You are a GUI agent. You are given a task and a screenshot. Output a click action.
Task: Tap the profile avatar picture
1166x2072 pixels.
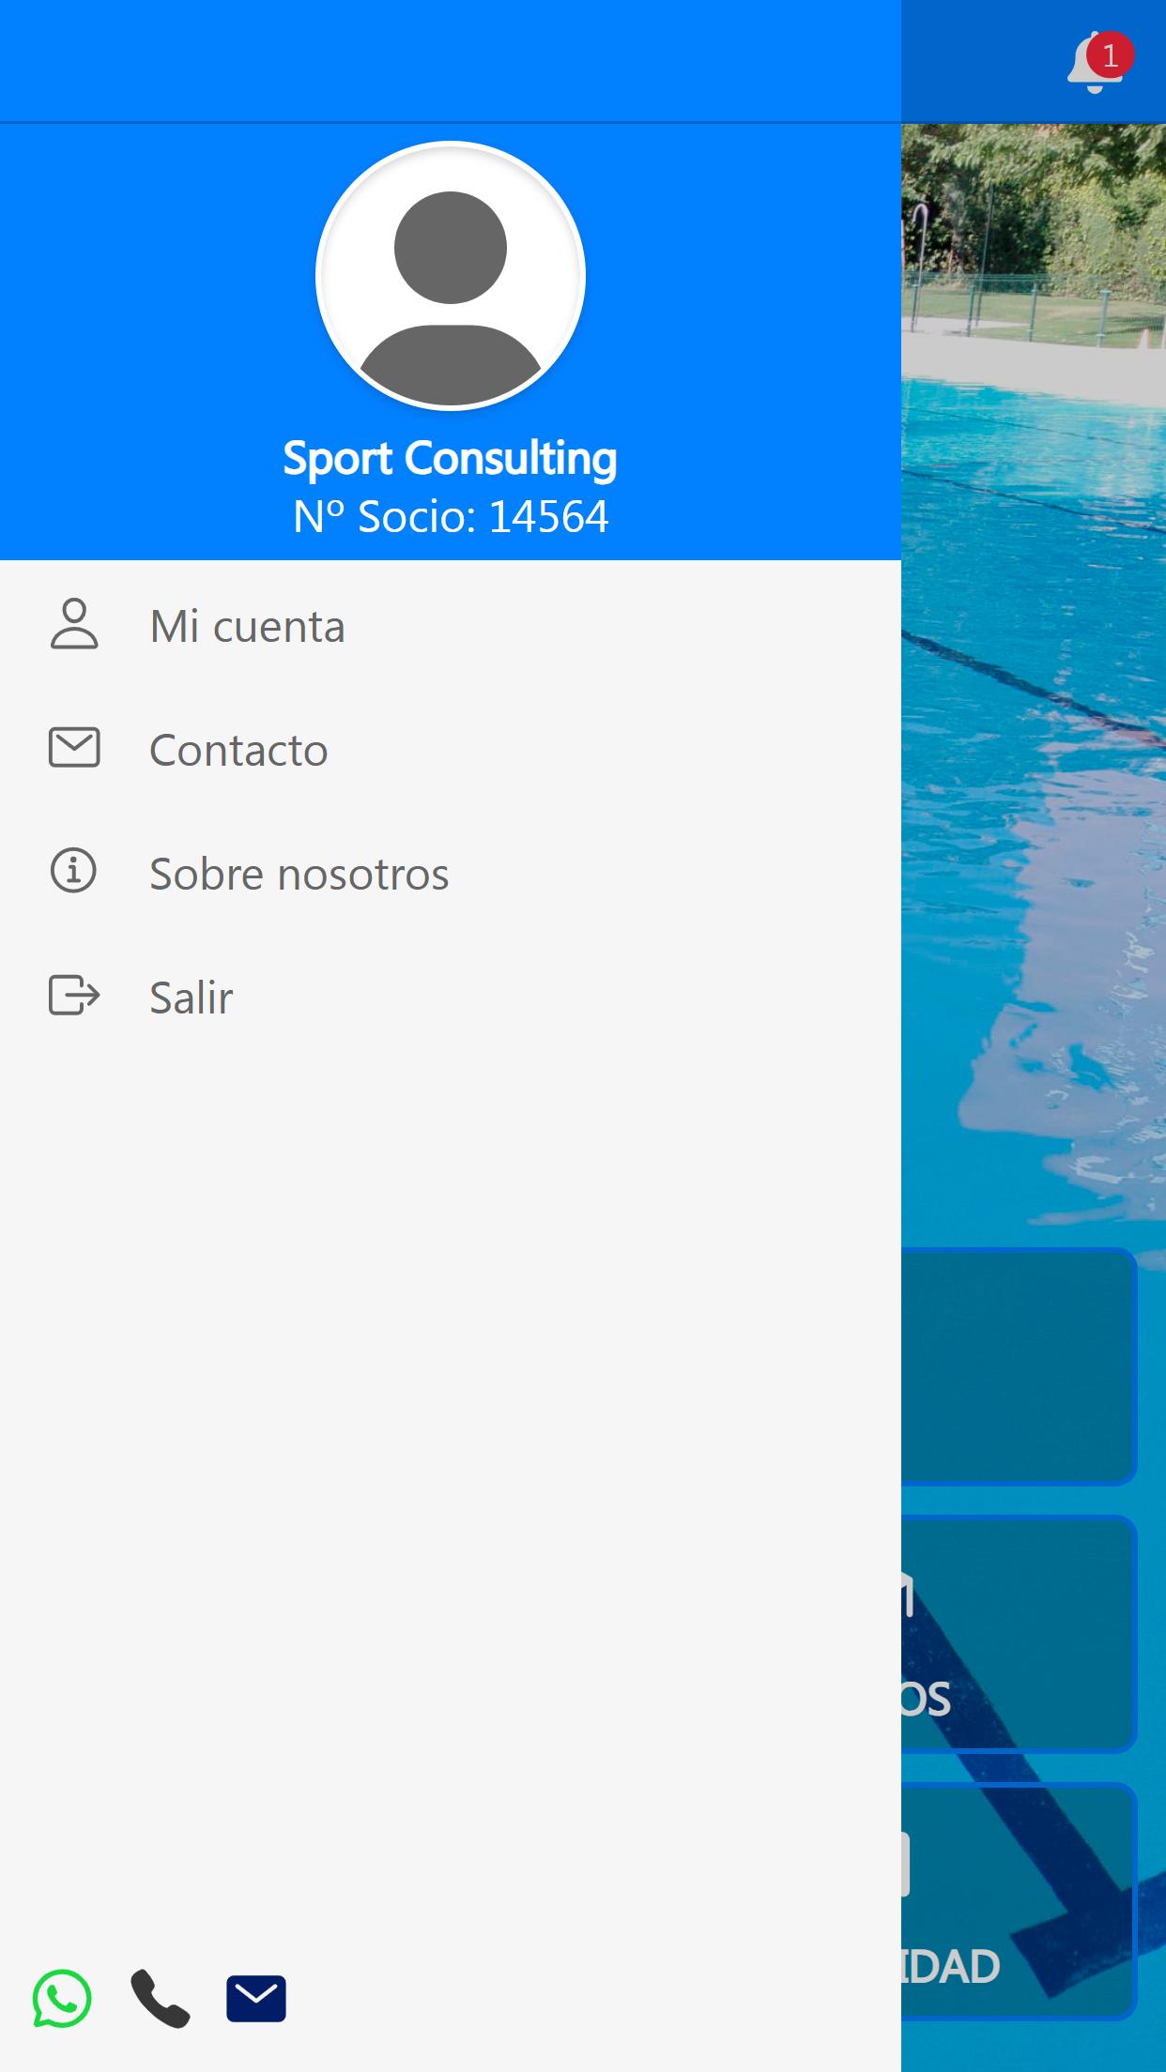point(451,276)
